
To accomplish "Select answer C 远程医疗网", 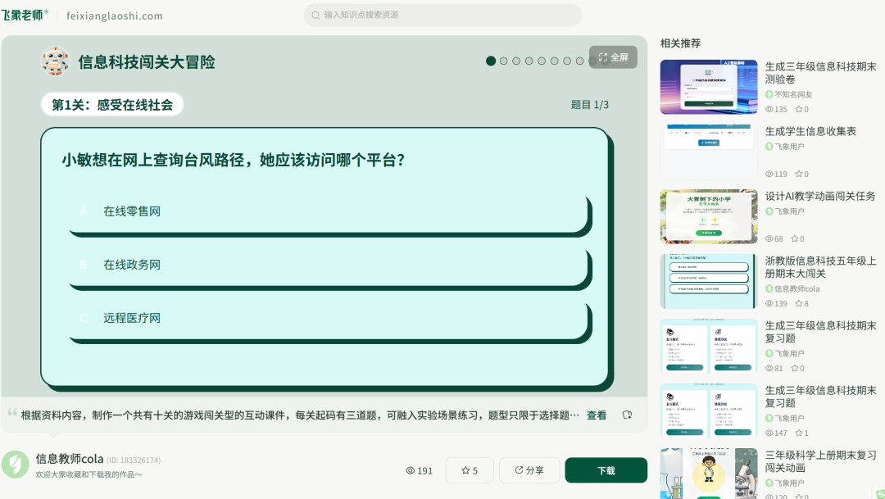I will [x=328, y=319].
